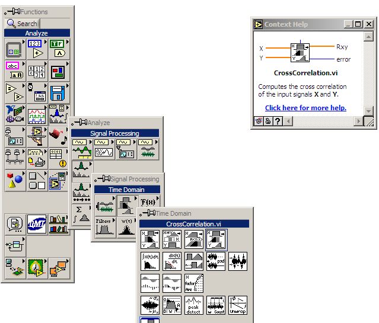379x323 pixels.
Task: Click the Analyze header in Functions palette
Action: tap(37, 33)
